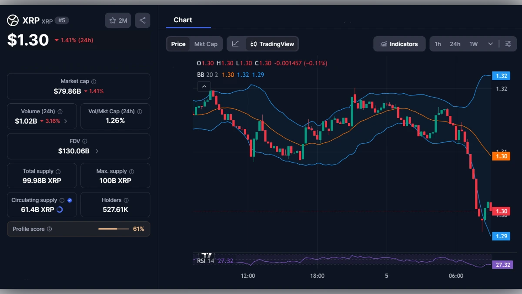
Task: Click the XRP coin logo
Action: (12, 20)
